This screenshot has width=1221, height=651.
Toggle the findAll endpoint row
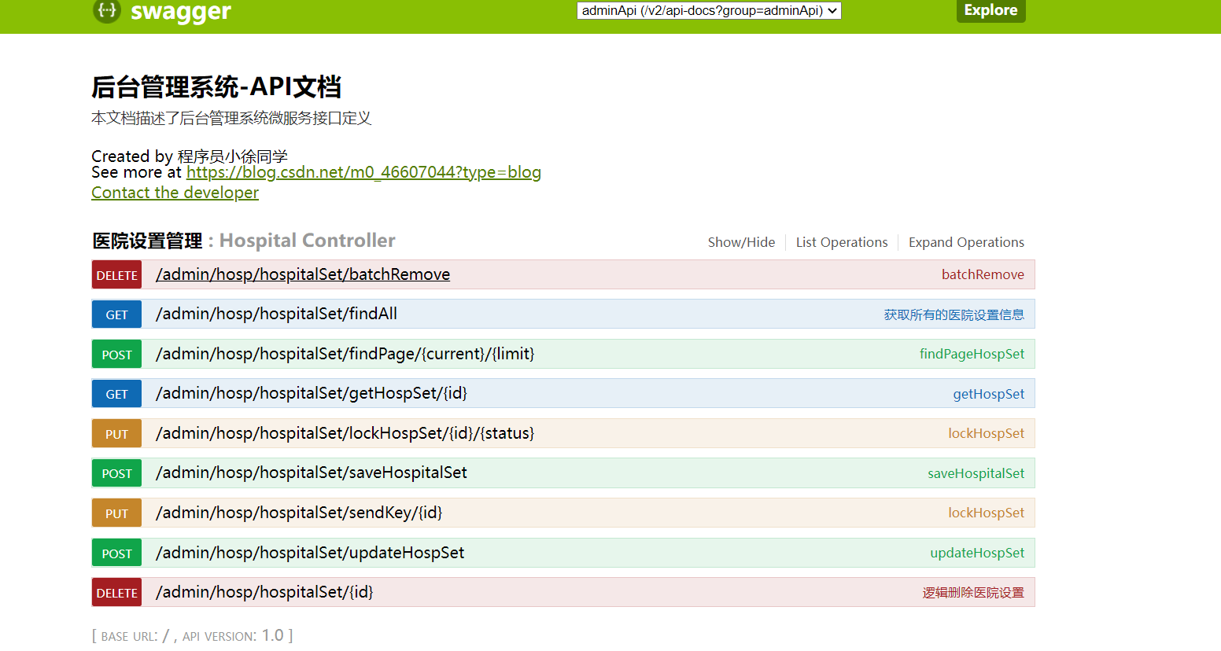276,314
